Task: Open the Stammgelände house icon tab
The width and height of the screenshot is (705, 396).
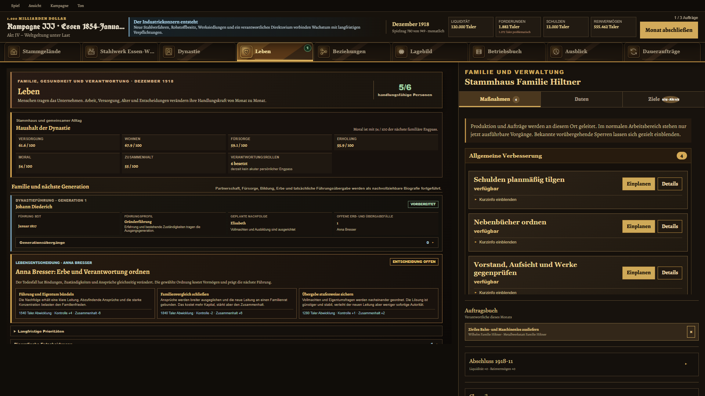Action: (14, 52)
